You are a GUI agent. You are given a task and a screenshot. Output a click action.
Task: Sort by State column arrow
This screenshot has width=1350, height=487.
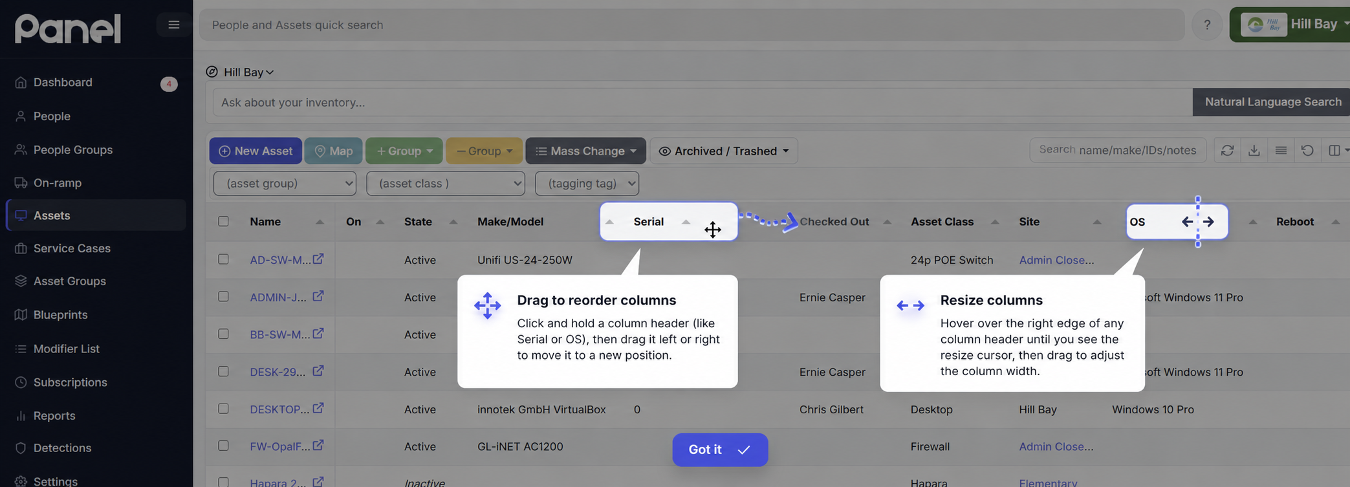pyautogui.click(x=453, y=222)
